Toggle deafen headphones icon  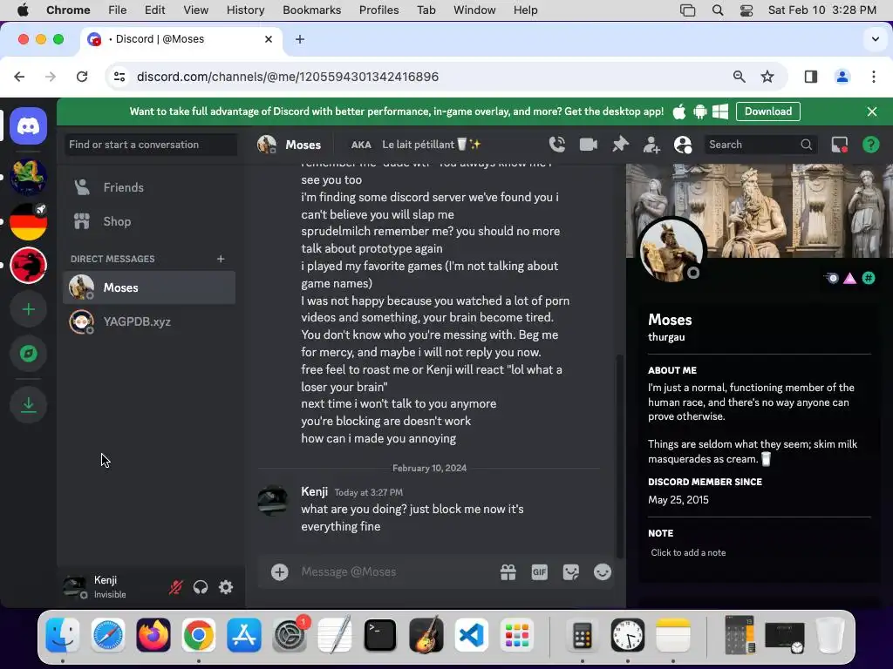click(x=201, y=587)
